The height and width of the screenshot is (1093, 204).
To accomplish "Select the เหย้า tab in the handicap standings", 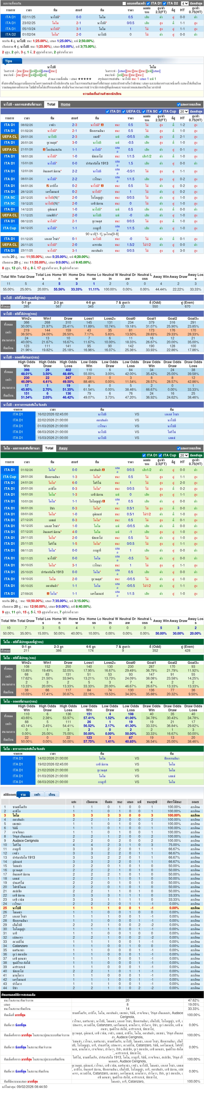I will 37,794.
